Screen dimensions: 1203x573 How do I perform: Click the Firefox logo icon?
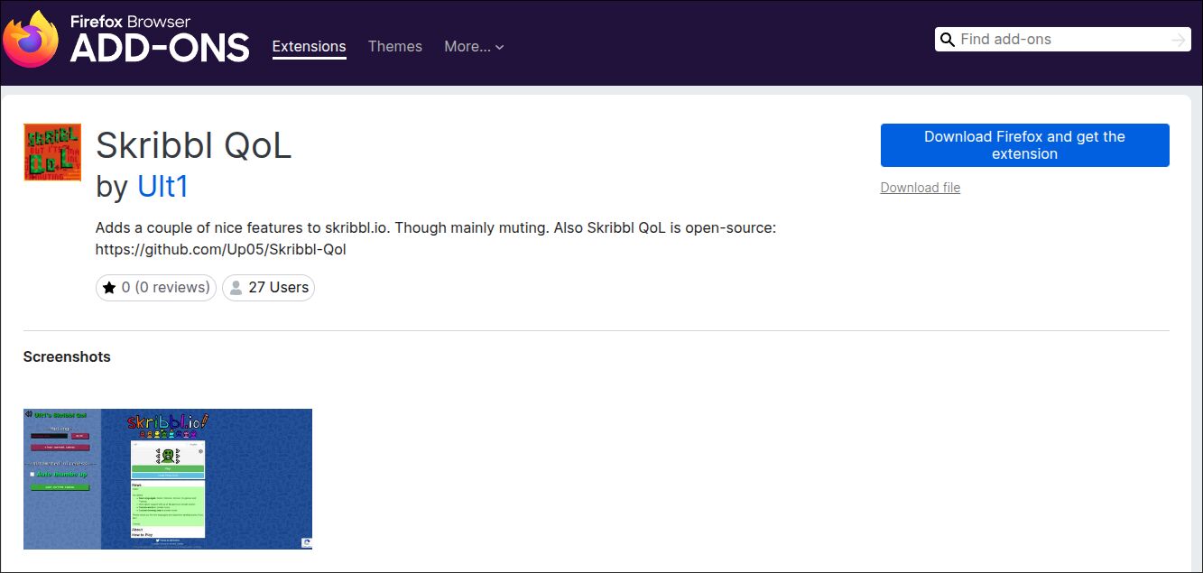click(31, 40)
